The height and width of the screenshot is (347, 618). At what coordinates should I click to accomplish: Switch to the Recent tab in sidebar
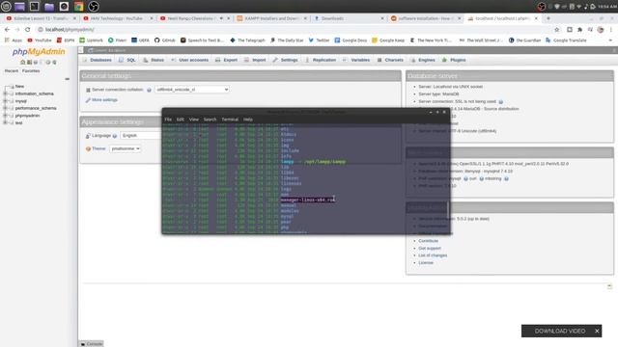pyautogui.click(x=12, y=70)
